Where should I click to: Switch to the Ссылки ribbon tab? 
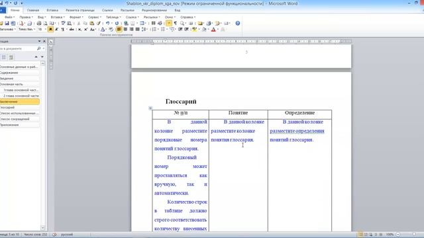click(107, 11)
